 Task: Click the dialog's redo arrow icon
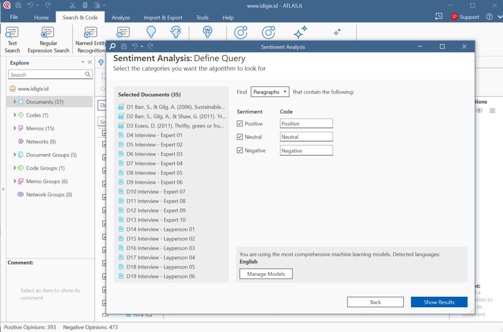click(150, 47)
